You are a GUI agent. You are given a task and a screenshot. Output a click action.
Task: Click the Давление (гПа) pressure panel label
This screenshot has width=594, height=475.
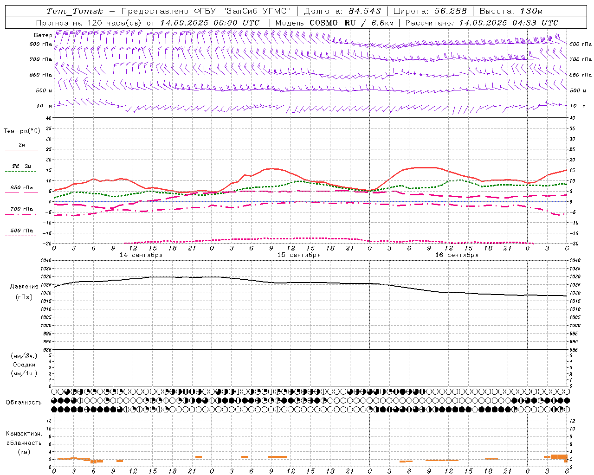click(x=24, y=292)
